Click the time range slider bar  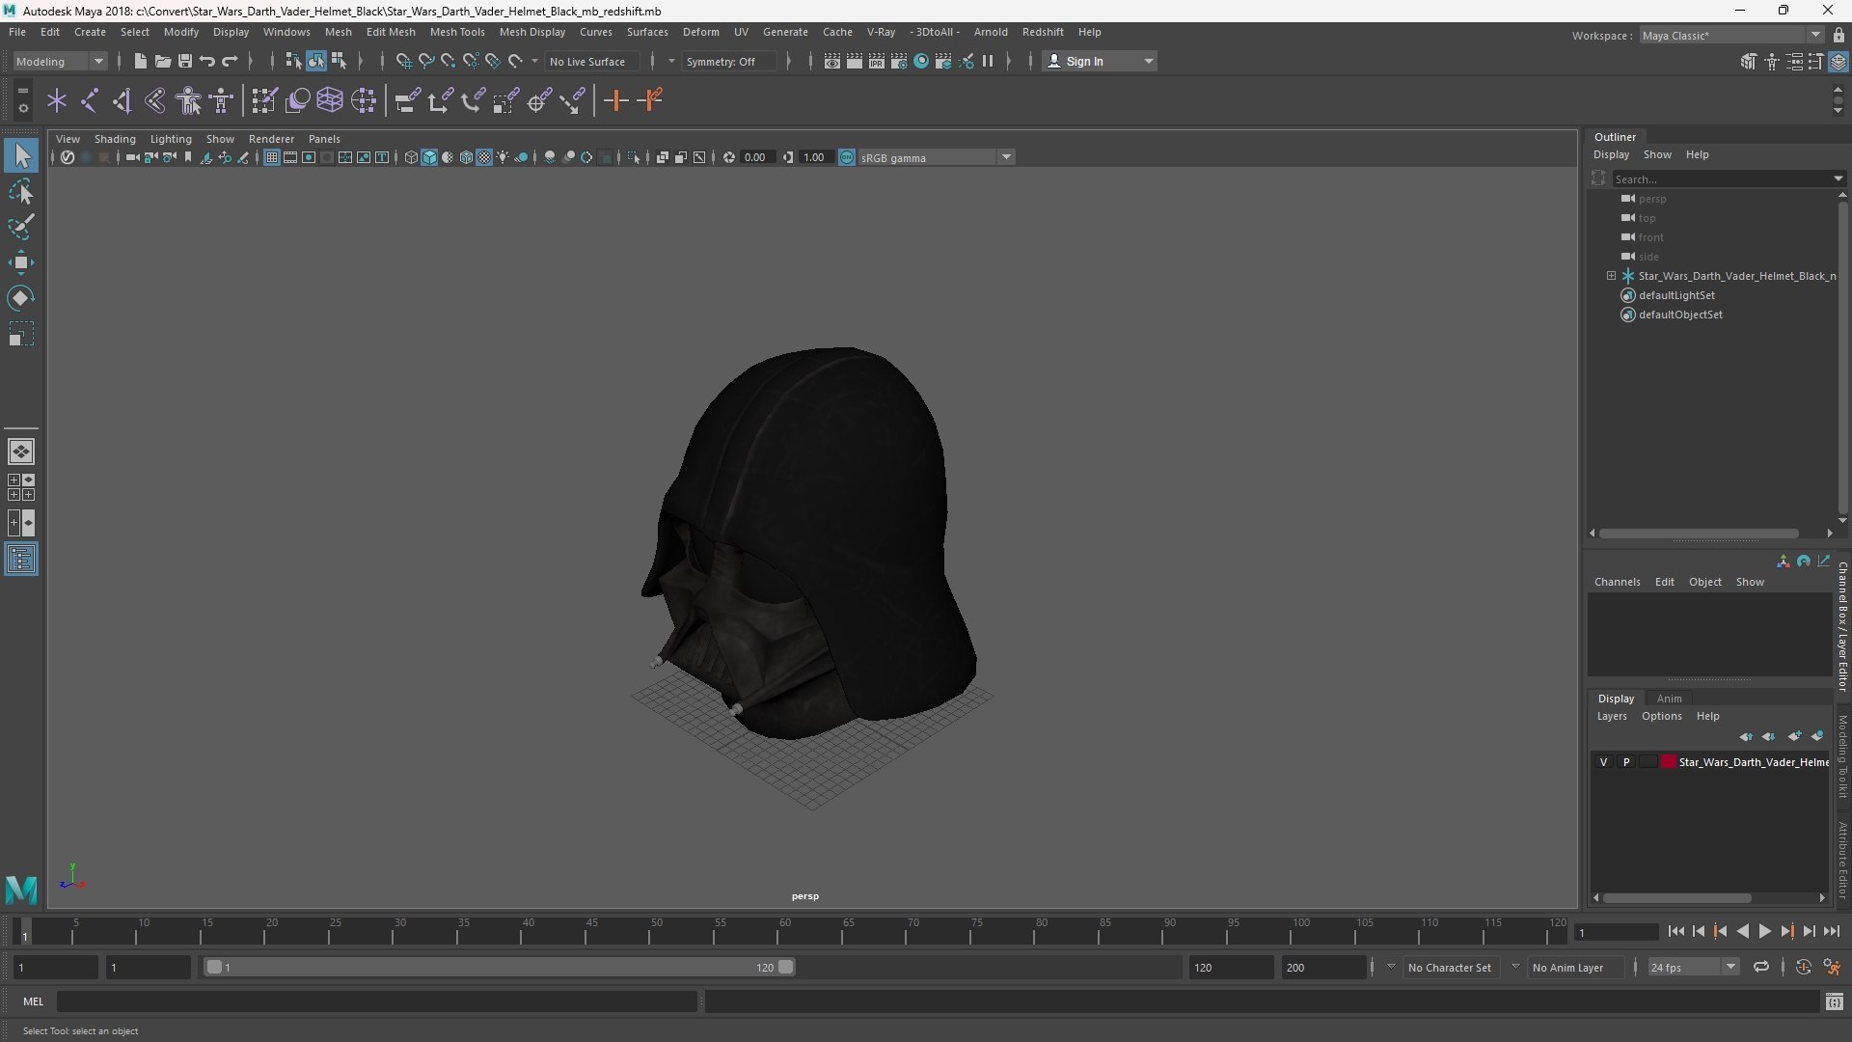tap(499, 967)
